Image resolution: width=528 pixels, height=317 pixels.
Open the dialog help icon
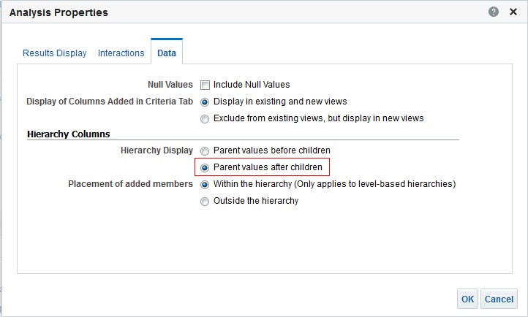coord(494,12)
